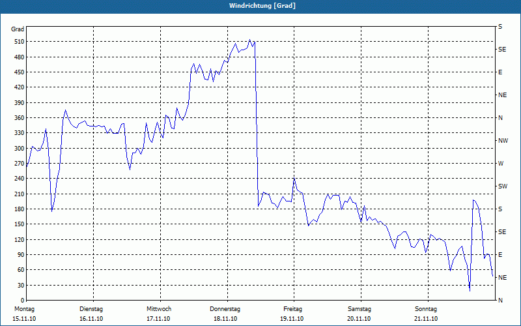The image size is (521, 326).
Task: Click the 270 degree axis label
Action: pyautogui.click(x=20, y=164)
